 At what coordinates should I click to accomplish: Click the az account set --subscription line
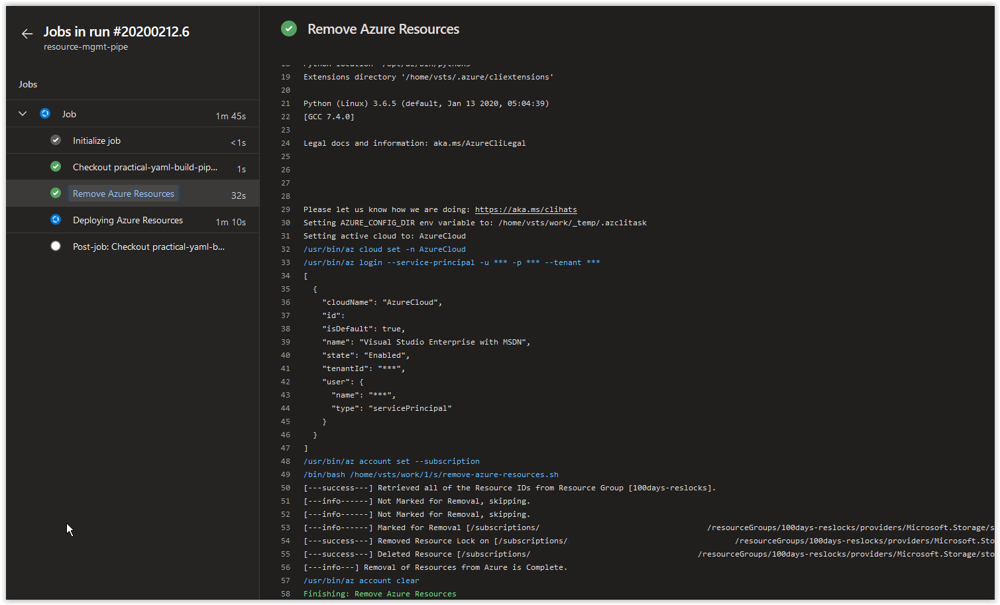[x=392, y=461]
